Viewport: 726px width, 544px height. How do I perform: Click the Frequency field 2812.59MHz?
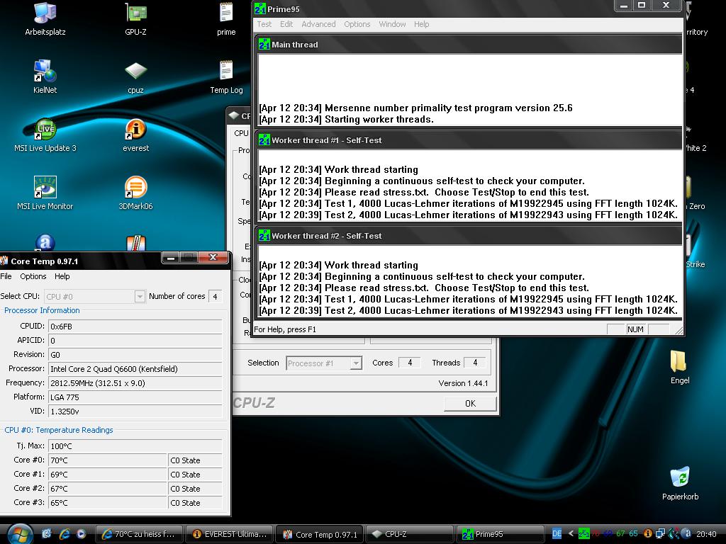point(135,383)
